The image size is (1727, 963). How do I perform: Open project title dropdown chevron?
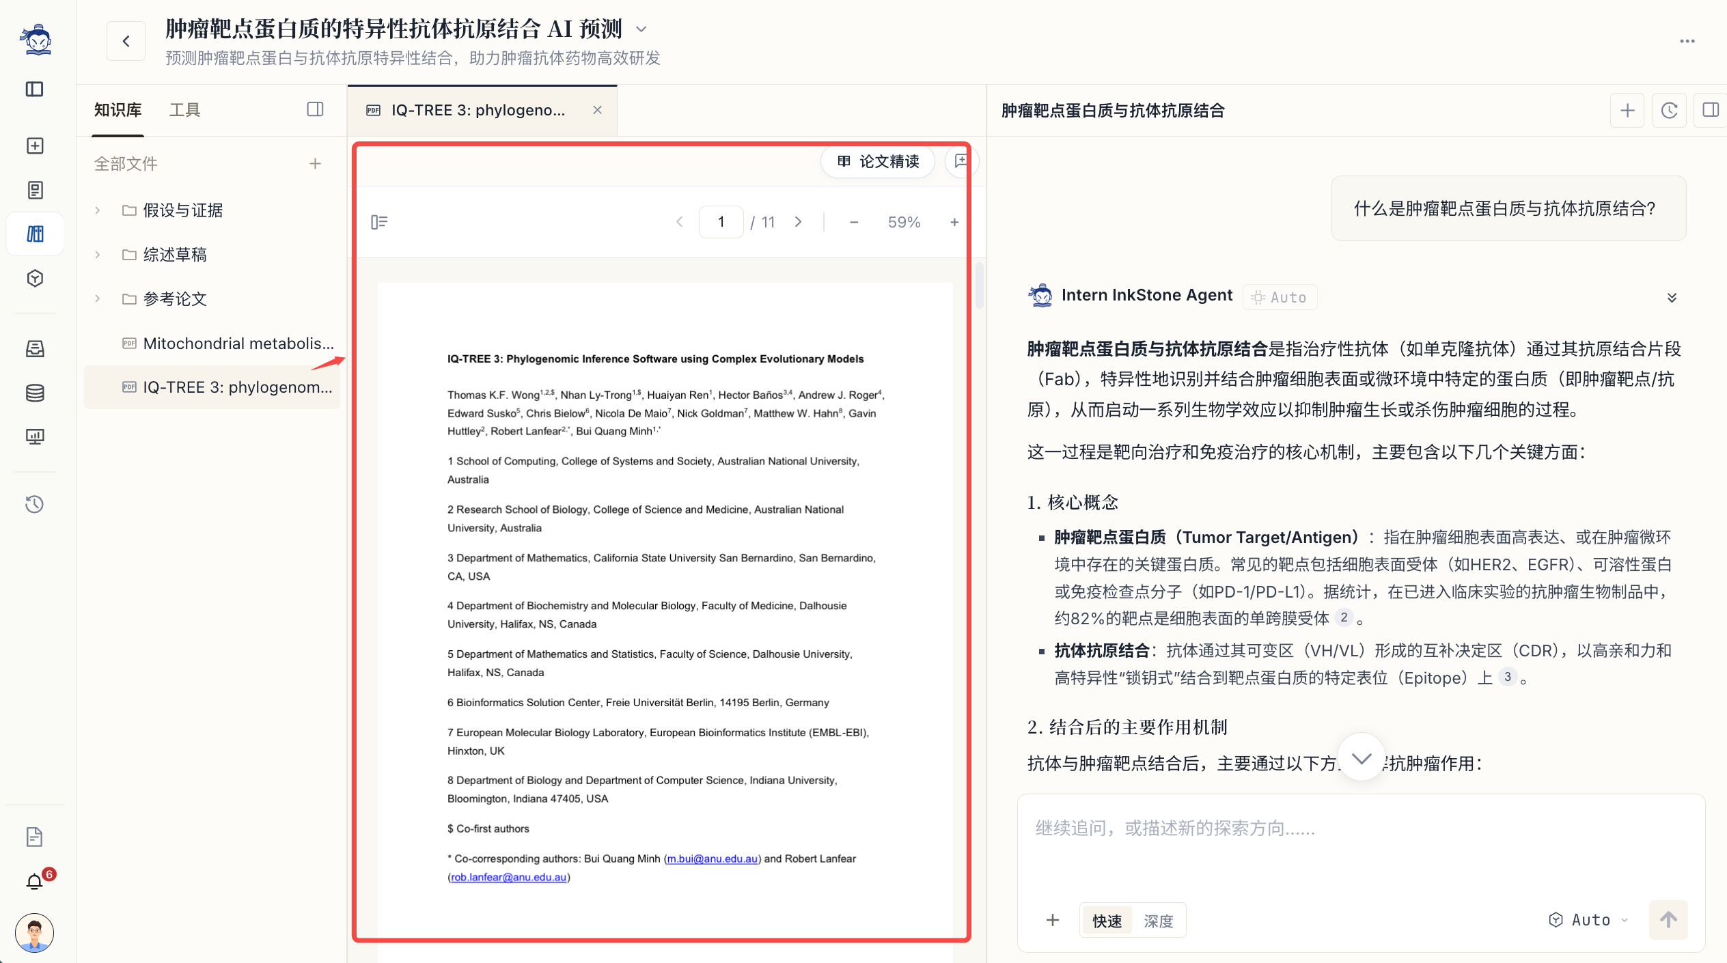(x=641, y=29)
